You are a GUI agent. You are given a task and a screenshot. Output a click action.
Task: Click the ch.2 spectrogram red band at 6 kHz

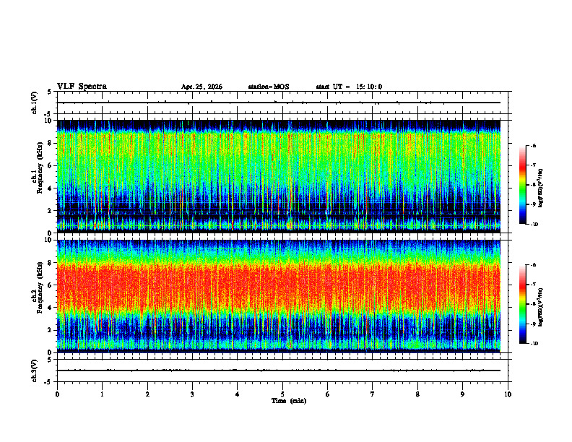pos(279,285)
